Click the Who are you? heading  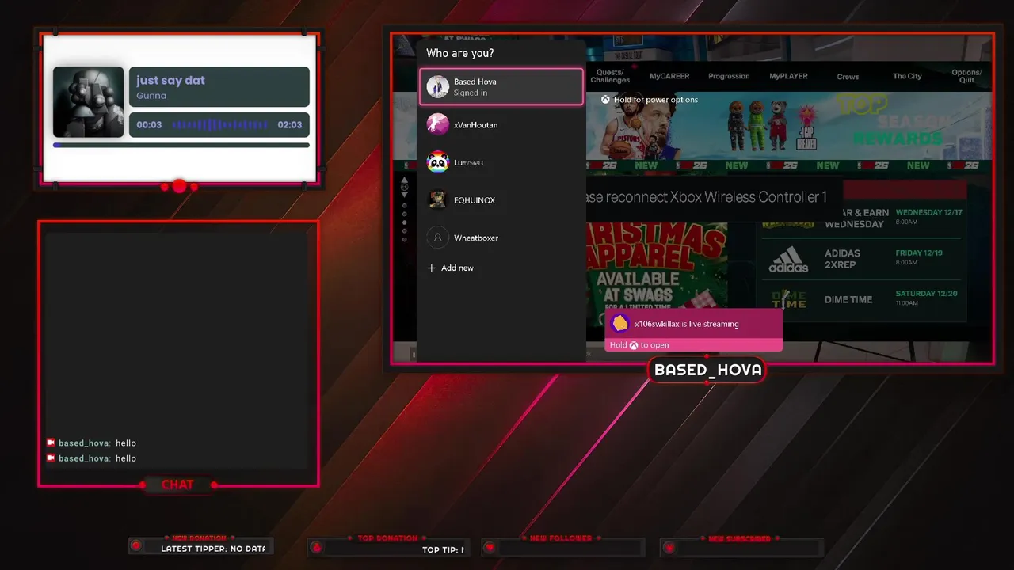tap(460, 53)
